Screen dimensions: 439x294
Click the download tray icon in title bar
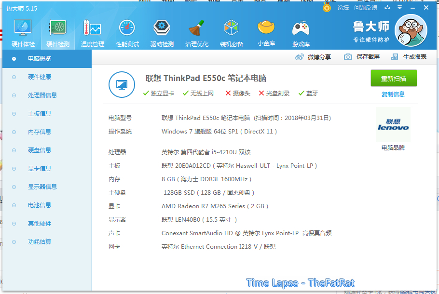pos(387,7)
